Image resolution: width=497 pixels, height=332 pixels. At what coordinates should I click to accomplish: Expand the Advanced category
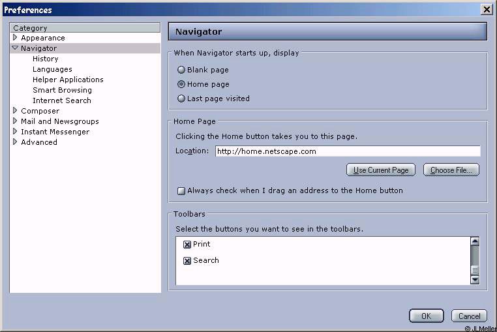coord(15,142)
